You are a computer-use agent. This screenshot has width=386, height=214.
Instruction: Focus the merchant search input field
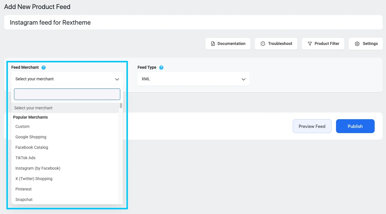click(67, 94)
